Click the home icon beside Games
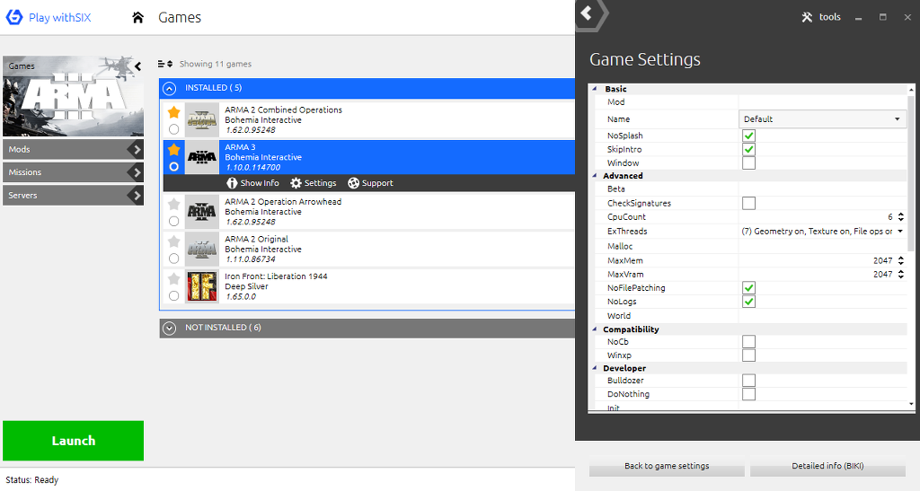 137,18
